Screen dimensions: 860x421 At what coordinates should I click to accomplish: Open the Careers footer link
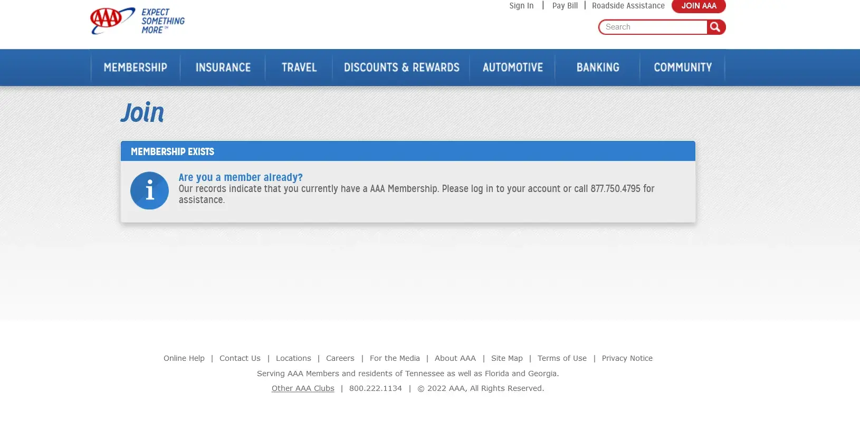340,358
